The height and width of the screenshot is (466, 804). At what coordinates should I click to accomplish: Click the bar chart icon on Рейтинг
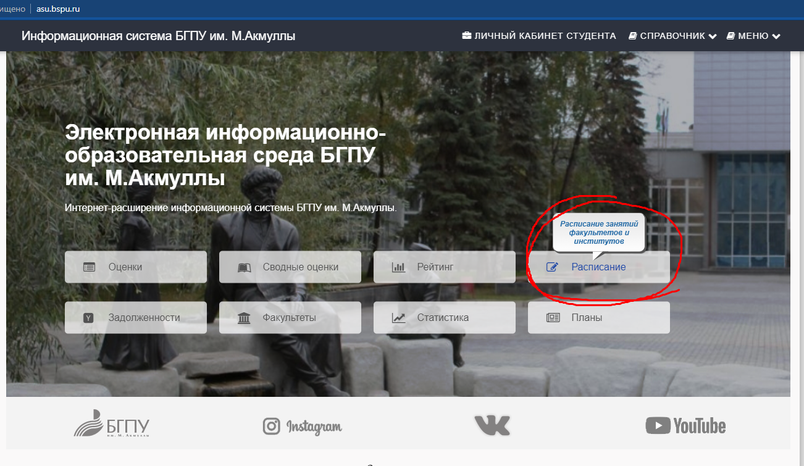click(398, 267)
